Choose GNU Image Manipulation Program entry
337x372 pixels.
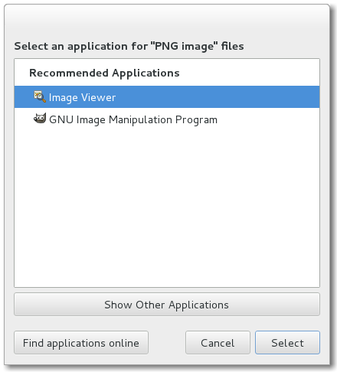coord(167,119)
